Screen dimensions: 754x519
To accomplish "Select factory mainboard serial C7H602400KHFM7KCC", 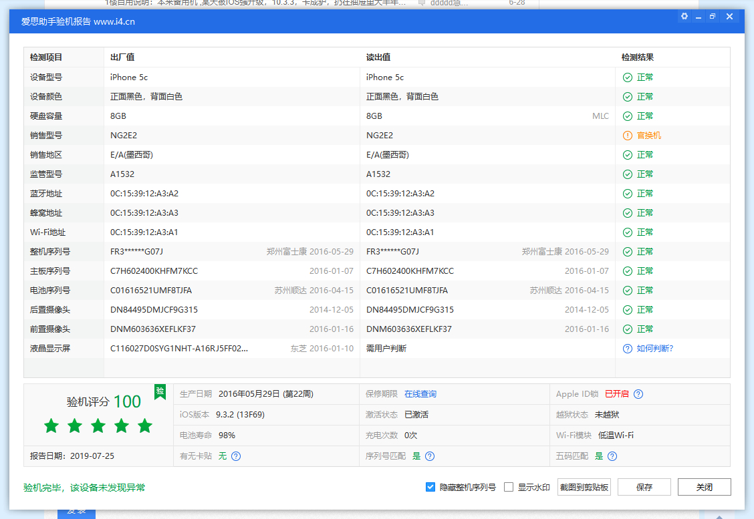I will pos(154,271).
